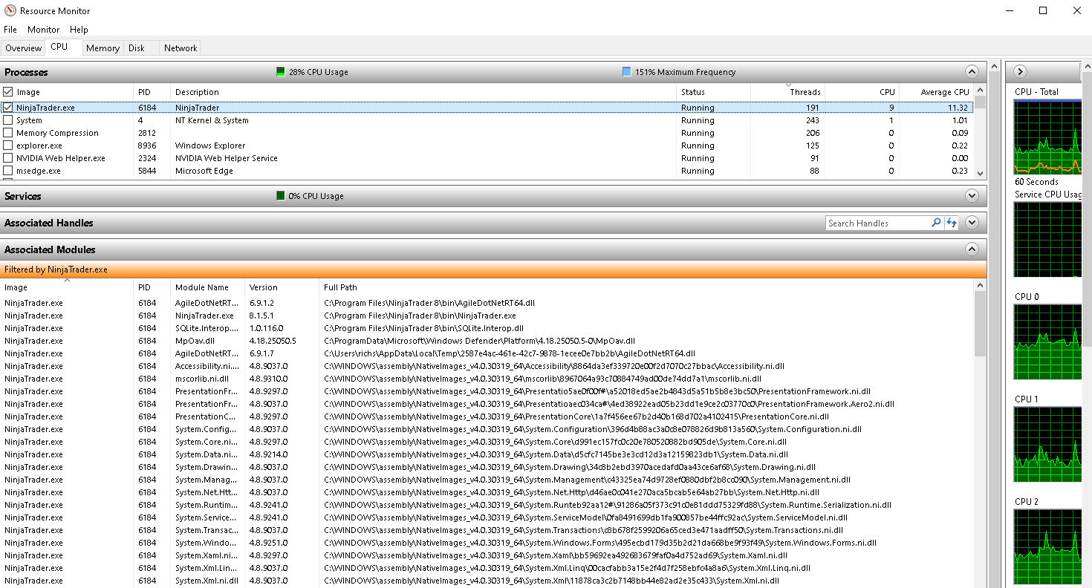Click the CPU 1 graph
The image size is (1092, 588).
1048,444
